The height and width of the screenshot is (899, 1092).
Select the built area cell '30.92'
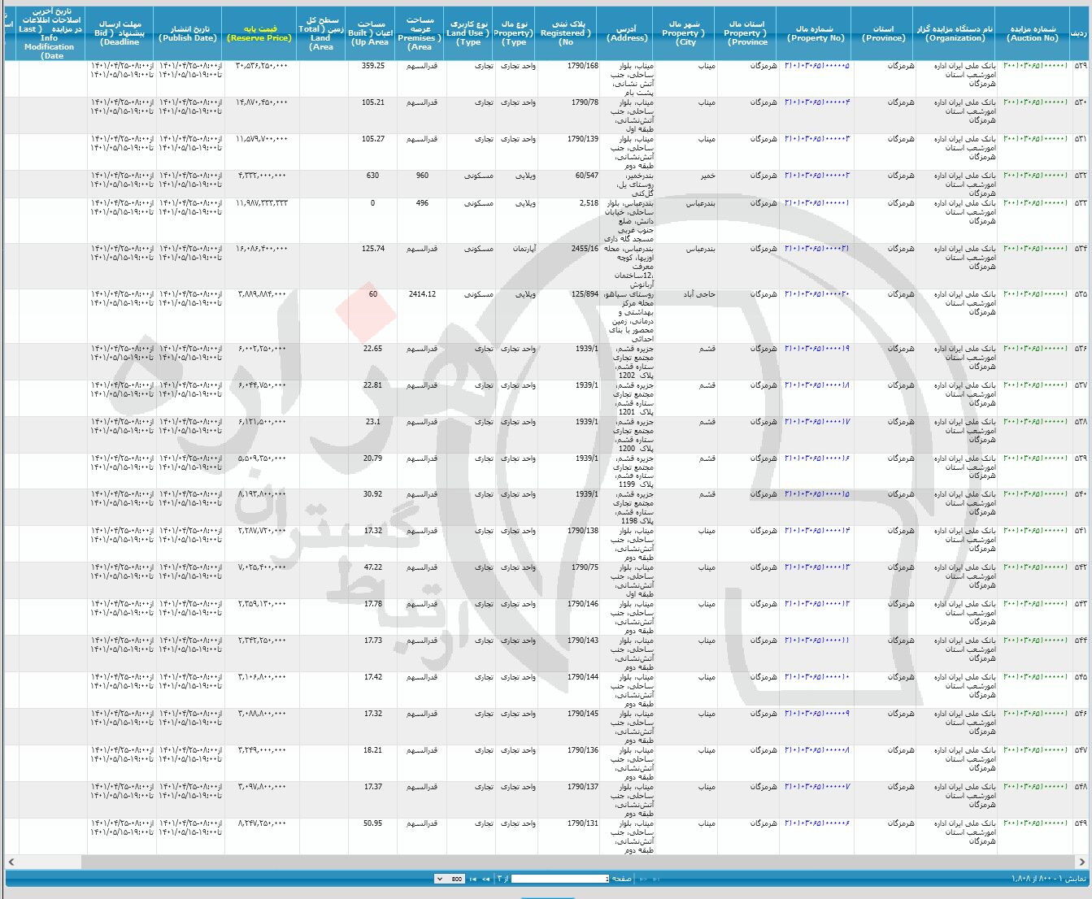coord(373,494)
